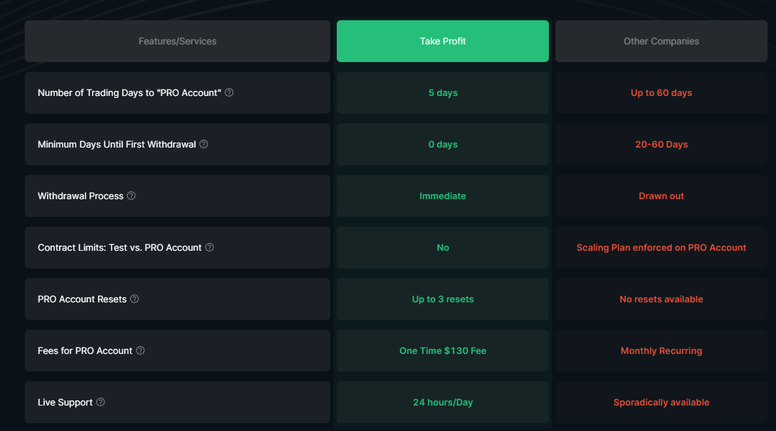
Task: Select the Other Companies column header
Action: pos(661,41)
